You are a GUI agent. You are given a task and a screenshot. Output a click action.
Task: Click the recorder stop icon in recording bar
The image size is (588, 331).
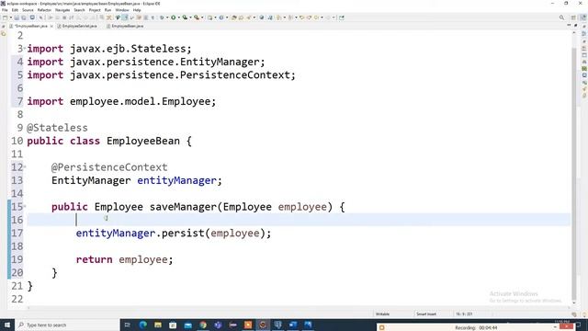(382, 327)
